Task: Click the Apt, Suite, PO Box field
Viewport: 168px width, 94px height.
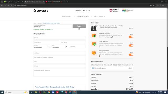Action: point(60,57)
